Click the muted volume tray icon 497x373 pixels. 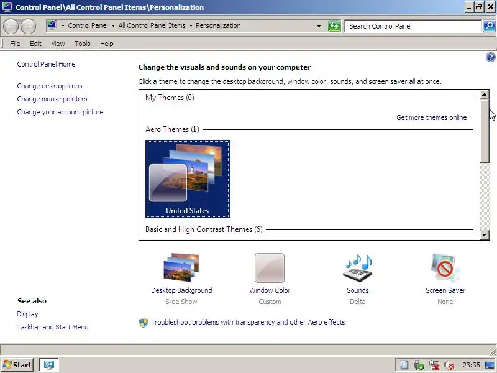pyautogui.click(x=449, y=366)
